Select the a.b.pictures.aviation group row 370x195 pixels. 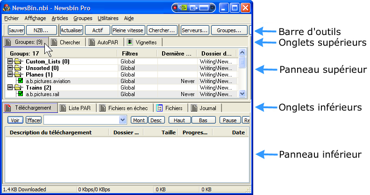(x=121, y=81)
